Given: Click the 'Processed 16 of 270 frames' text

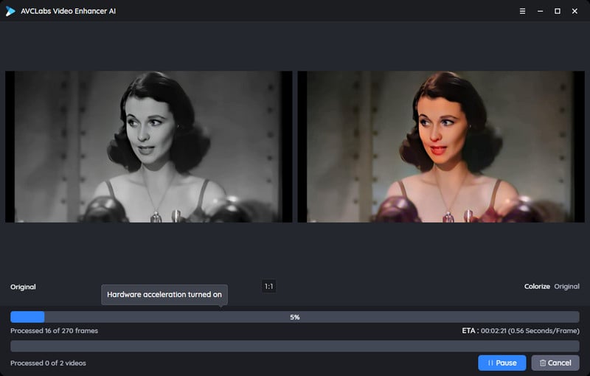Looking at the screenshot, I should click(x=54, y=331).
